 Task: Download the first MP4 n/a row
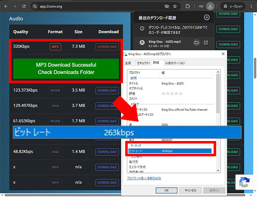click(107, 167)
